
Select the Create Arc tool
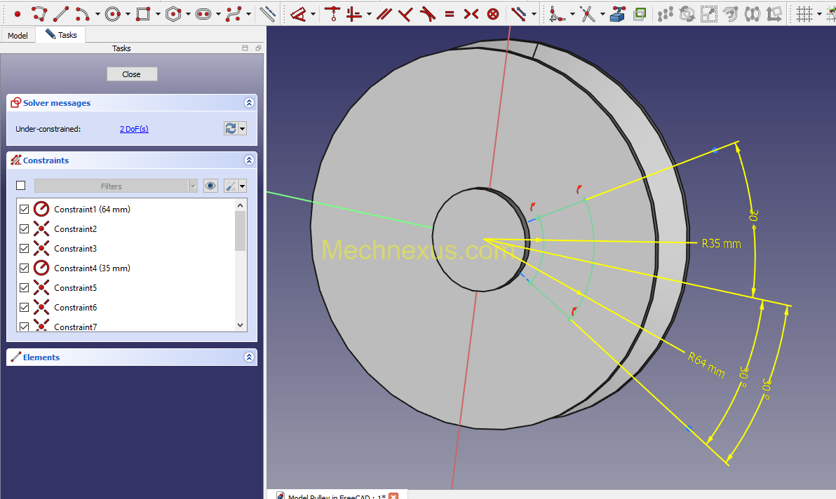(x=82, y=14)
